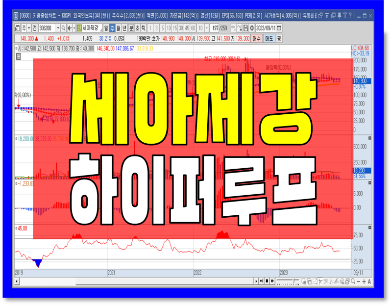Click the chart layout icon at toolbar start
The width and height of the screenshot is (392, 306).
pos(17,28)
